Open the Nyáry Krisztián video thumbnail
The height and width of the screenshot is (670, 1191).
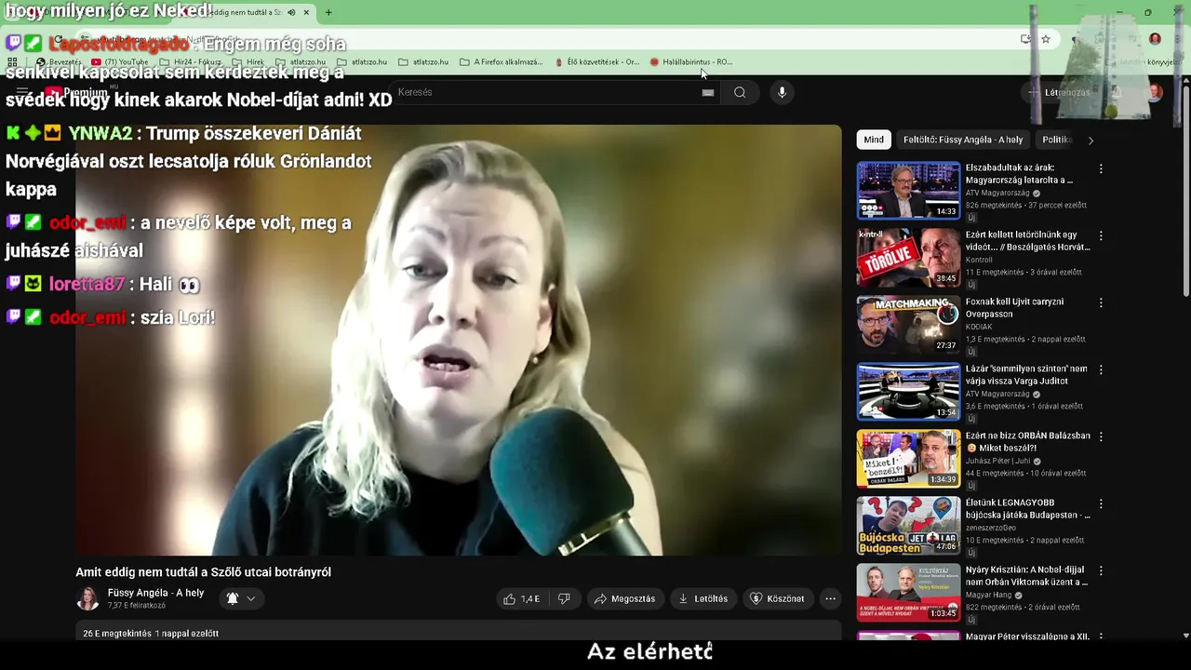click(908, 593)
